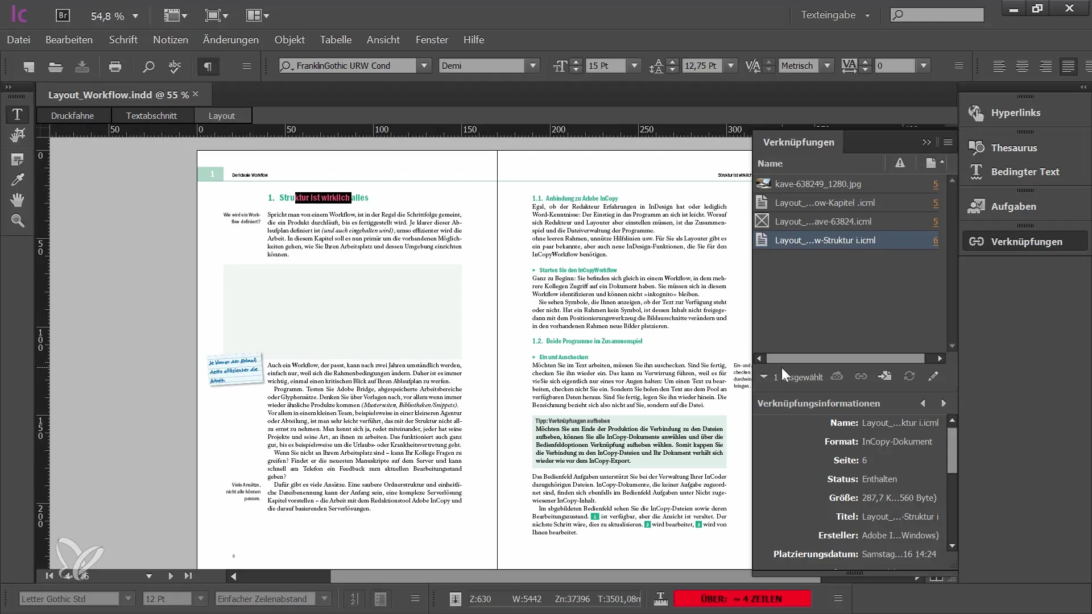Switch to Layout tab
1092x614 pixels.
coord(221,115)
